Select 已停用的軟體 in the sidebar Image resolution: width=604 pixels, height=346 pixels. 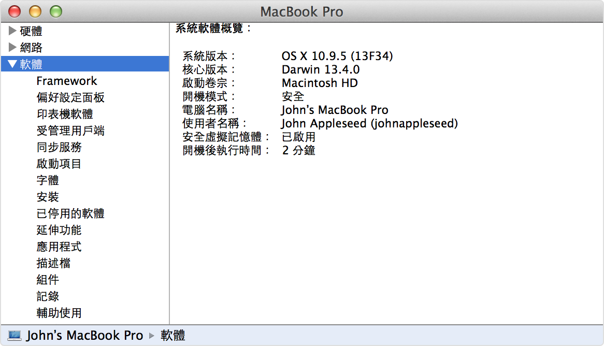(x=70, y=213)
